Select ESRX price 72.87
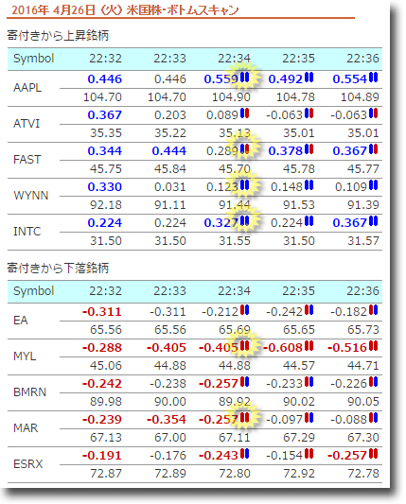Viewport: 406px width, 504px height. [x=106, y=474]
